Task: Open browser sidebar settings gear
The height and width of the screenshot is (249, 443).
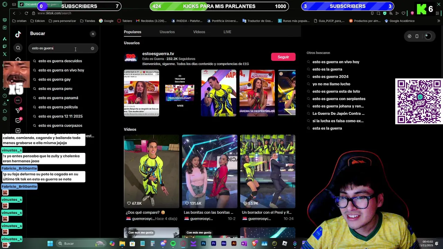Action: pyautogui.click(x=4, y=119)
